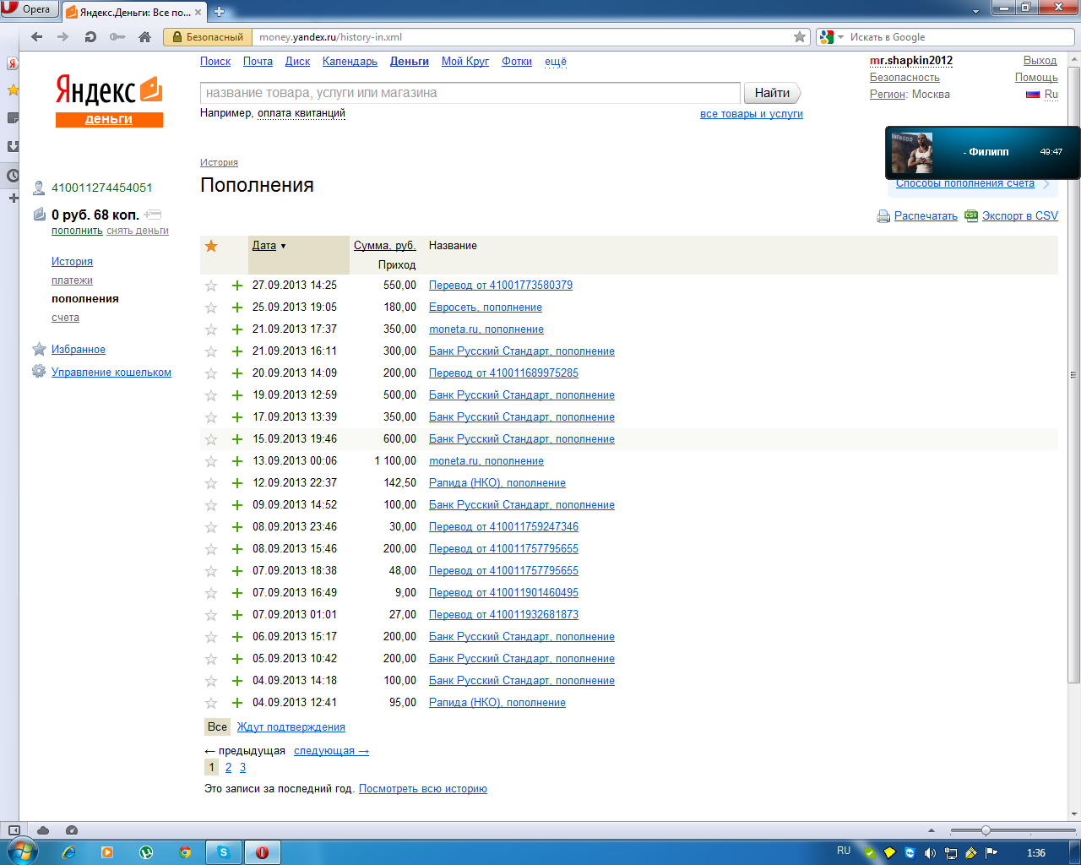This screenshot has height=865, width=1081.
Task: Open page 2 of results
Action: [x=228, y=768]
